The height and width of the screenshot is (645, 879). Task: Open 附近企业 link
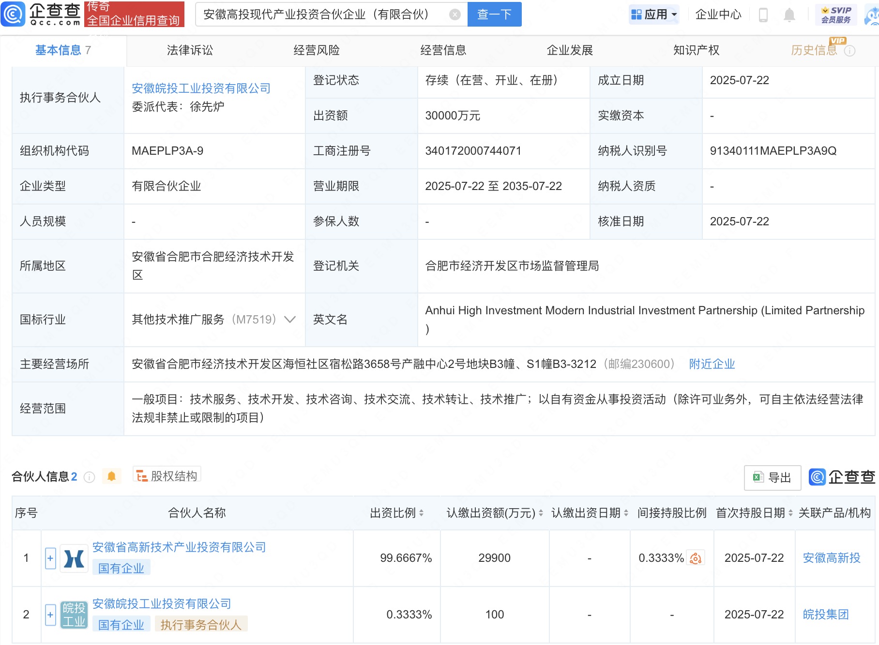(x=712, y=364)
